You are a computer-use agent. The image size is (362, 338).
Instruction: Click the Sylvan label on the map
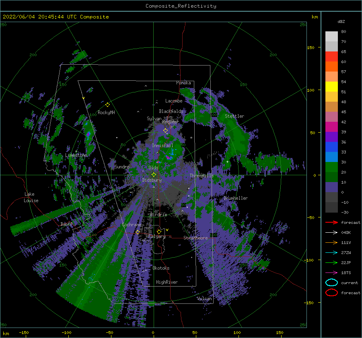[x=154, y=119]
